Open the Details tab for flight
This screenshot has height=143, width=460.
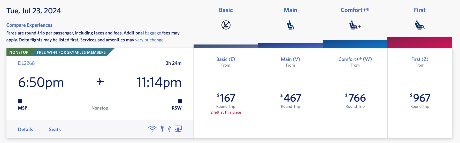pyautogui.click(x=26, y=129)
